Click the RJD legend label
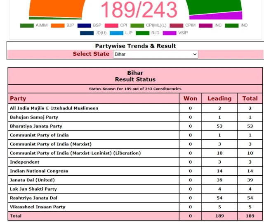Image resolution: width=264 pixels, height=222 pixels. (x=155, y=33)
